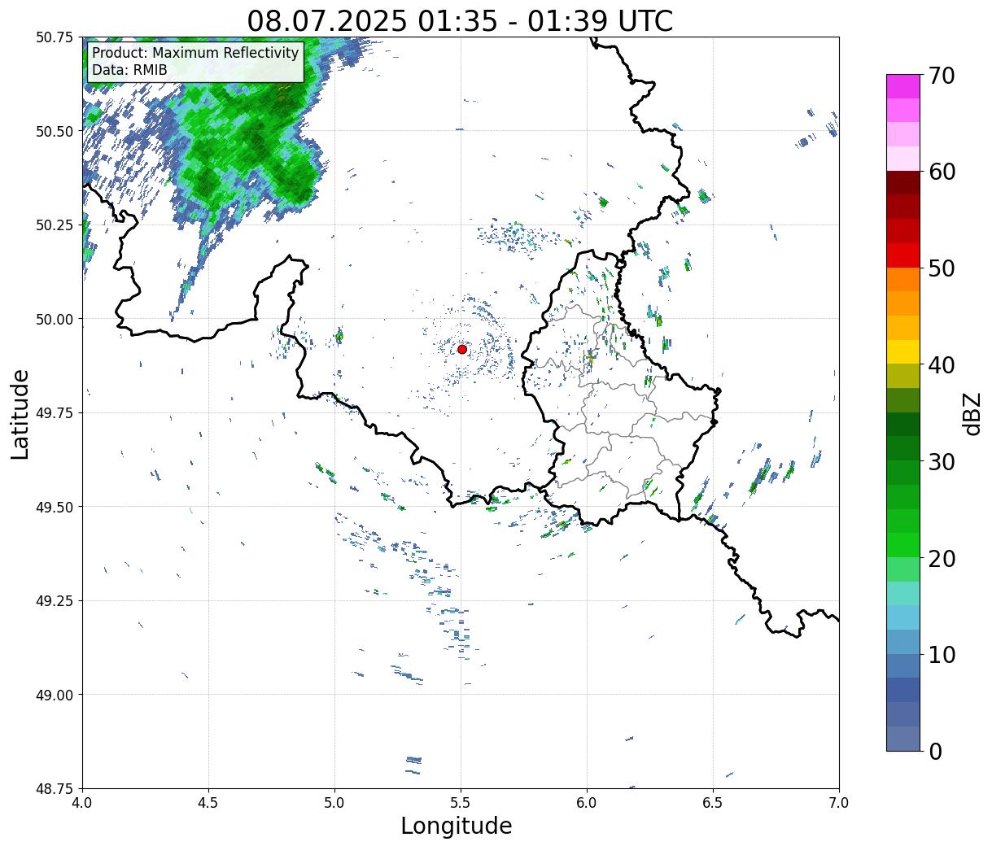This screenshot has width=992, height=846.
Task: Click the longitude tick label 4.5
Action: point(208,803)
